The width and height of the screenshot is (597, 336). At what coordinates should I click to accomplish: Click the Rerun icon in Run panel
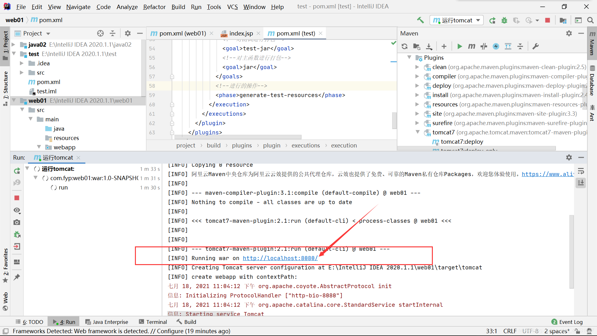pos(17,170)
